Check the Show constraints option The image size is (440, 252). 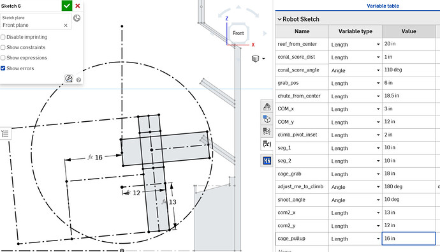tap(3, 47)
